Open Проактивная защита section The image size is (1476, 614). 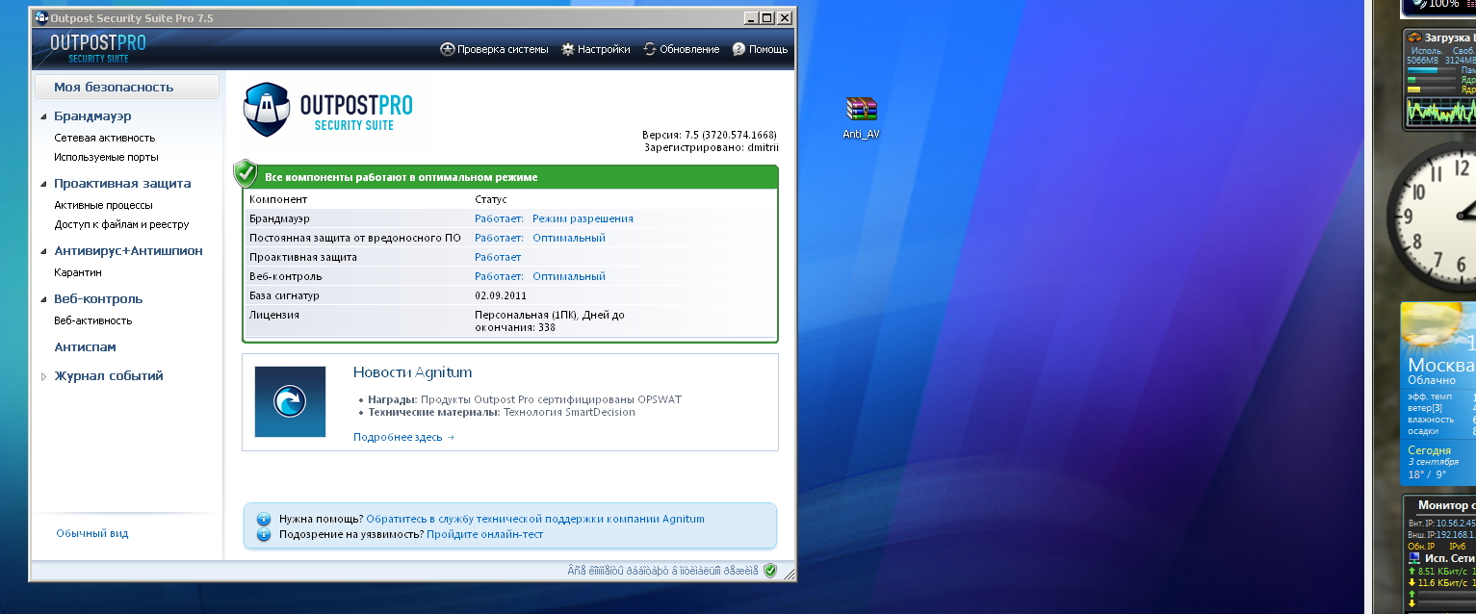[x=122, y=183]
